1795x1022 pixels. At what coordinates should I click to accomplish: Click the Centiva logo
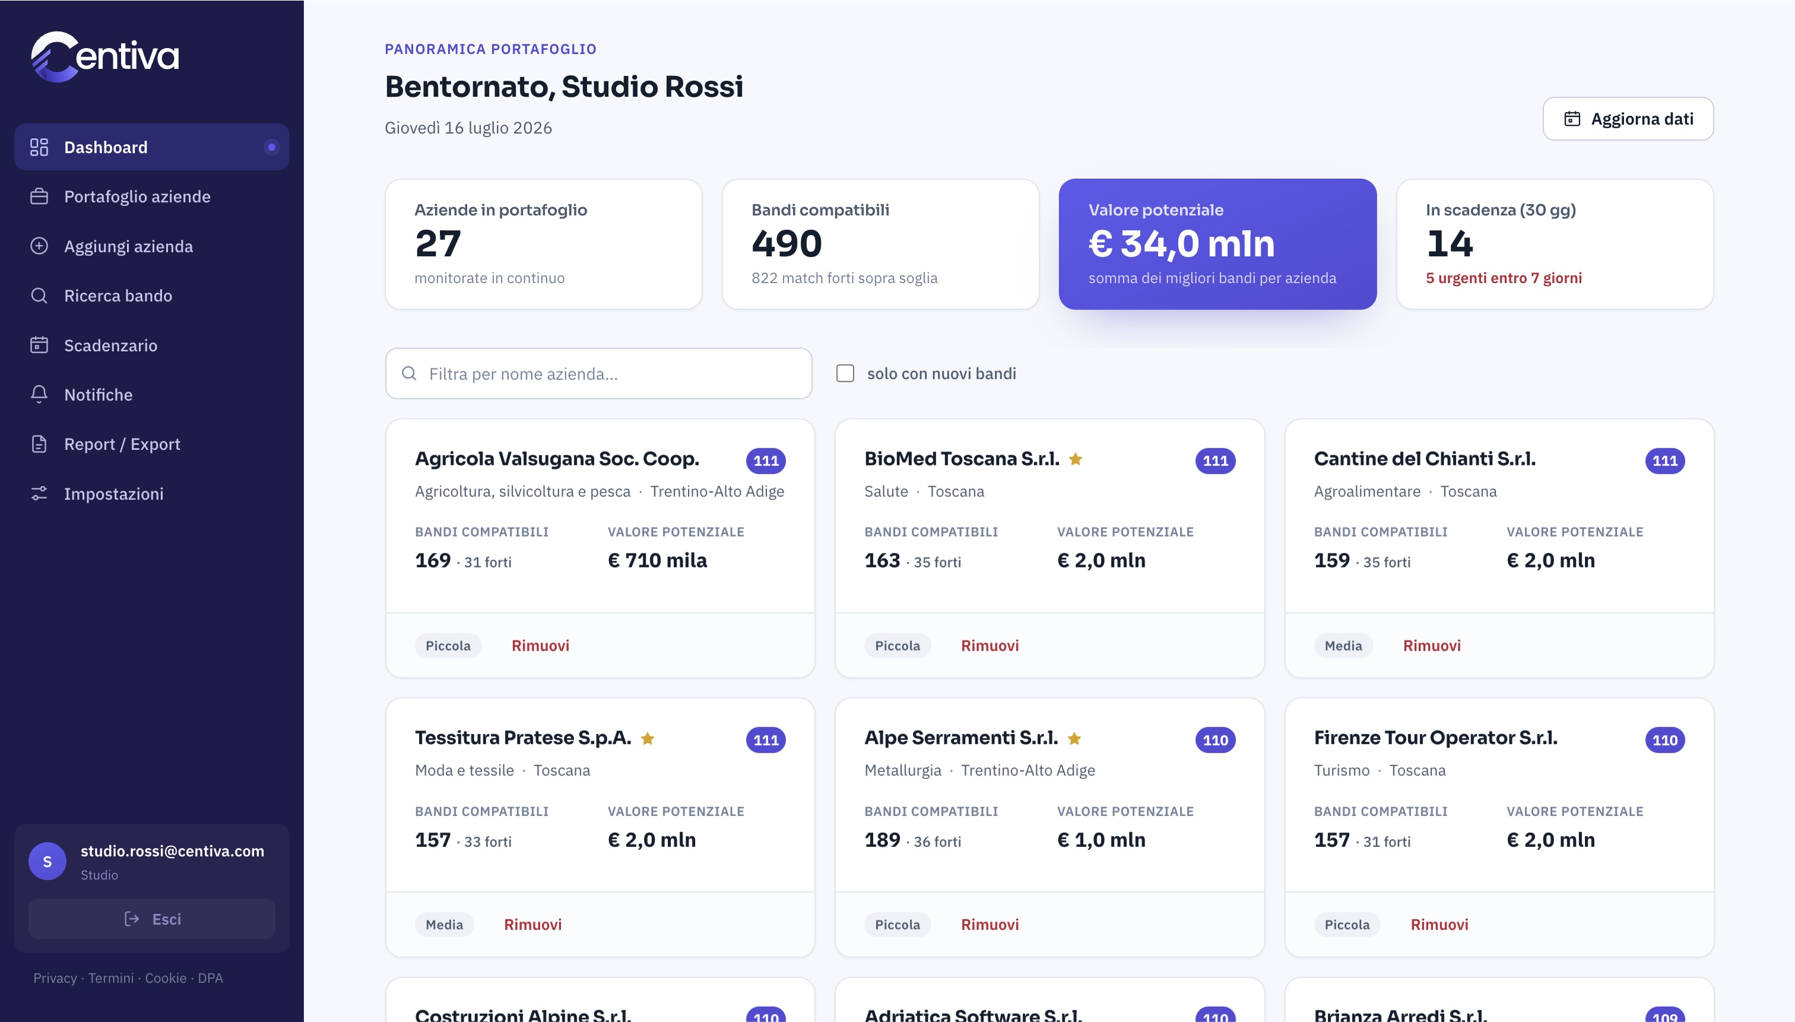105,57
